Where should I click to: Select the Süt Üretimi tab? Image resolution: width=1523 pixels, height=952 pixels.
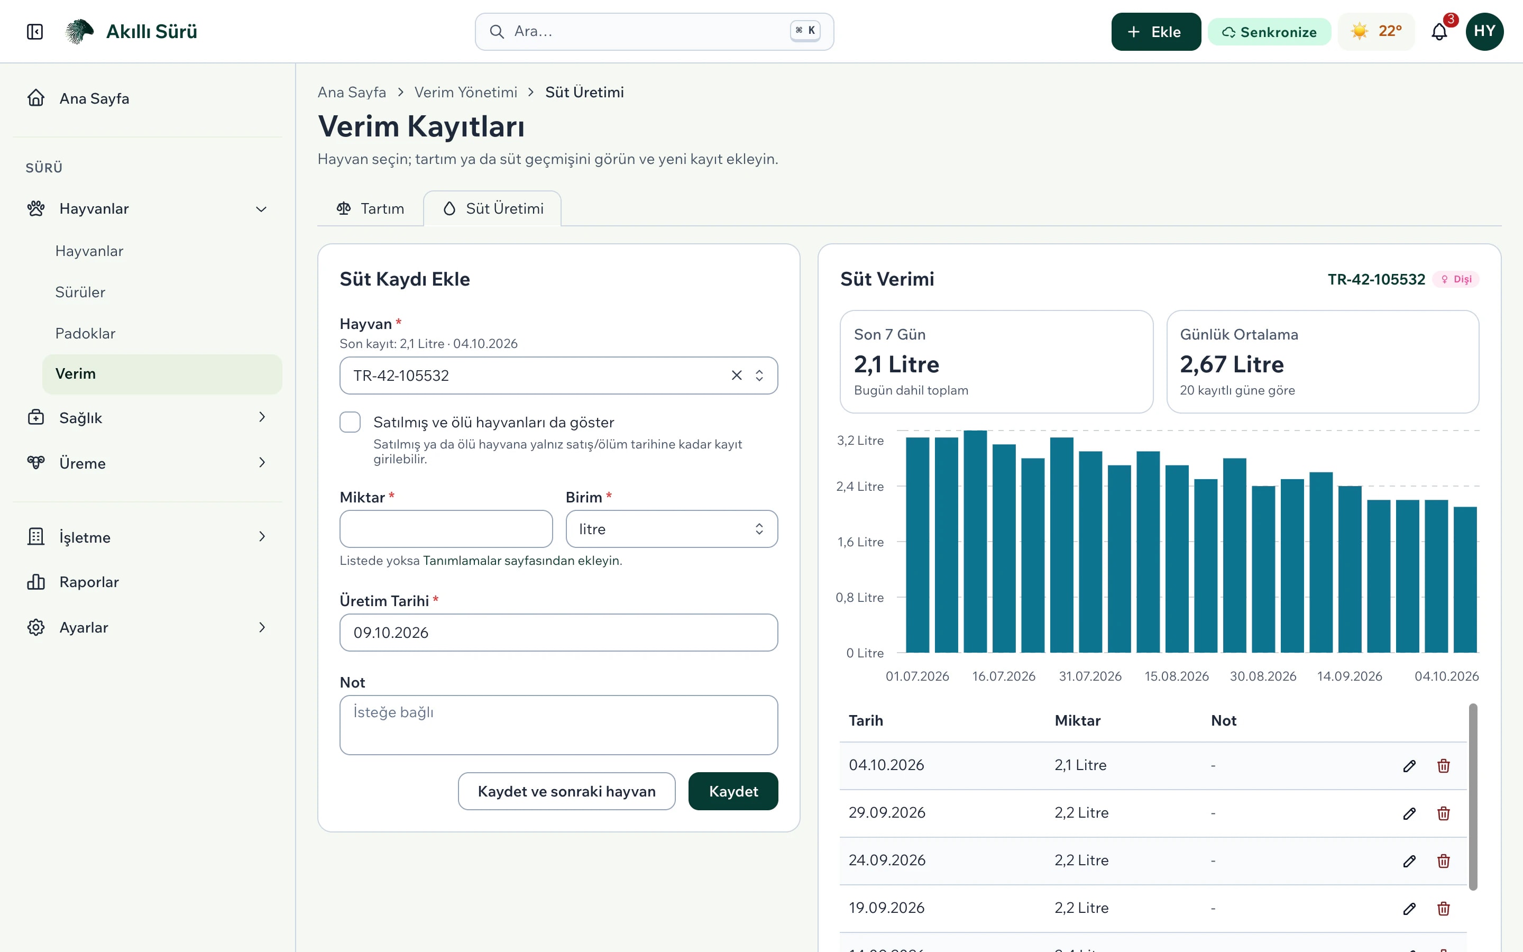click(493, 208)
